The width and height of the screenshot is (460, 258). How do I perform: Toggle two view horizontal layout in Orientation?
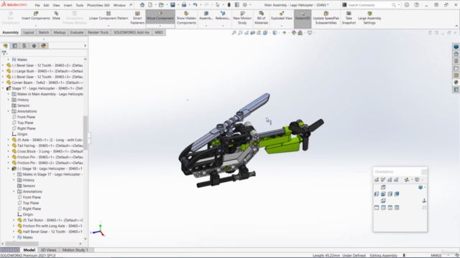click(383, 208)
